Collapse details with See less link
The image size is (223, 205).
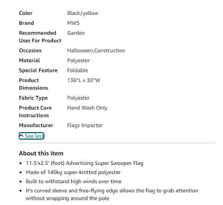tap(31, 136)
